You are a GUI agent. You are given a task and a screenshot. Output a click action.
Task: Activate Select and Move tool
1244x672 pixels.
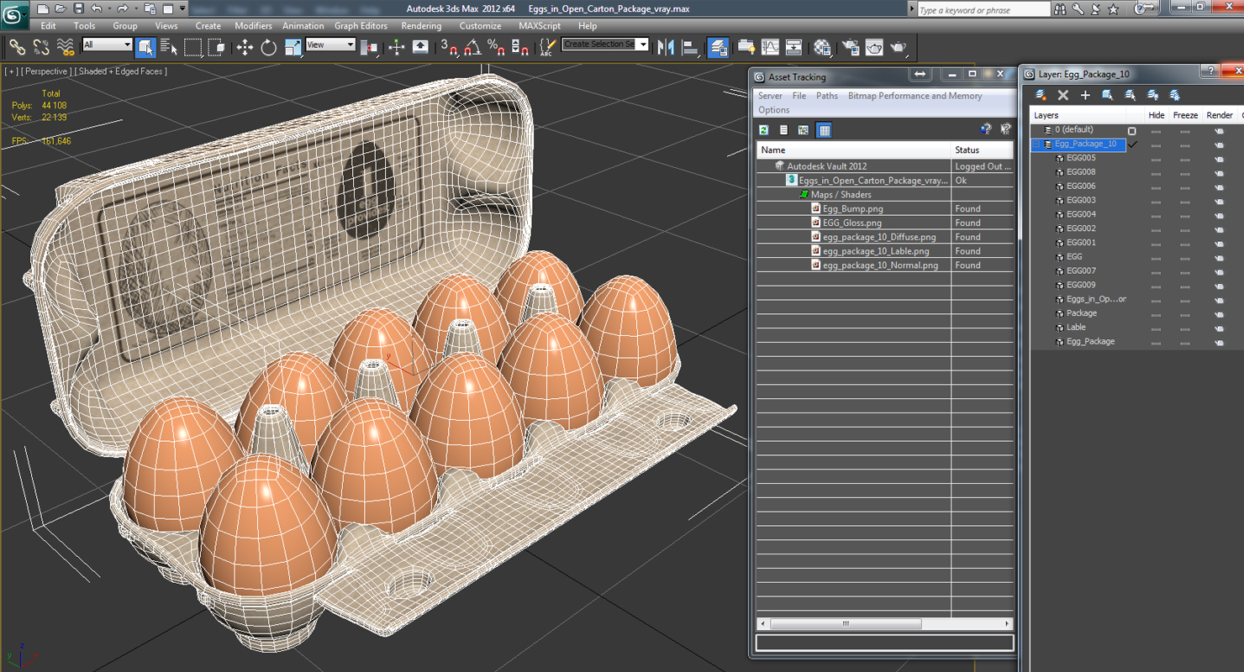tap(245, 48)
